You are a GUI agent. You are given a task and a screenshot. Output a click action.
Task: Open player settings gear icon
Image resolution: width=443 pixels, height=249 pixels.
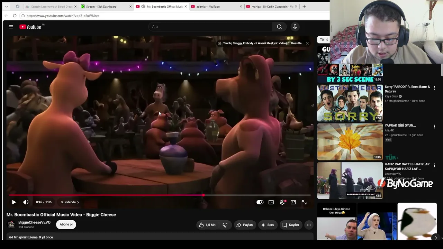(282, 202)
